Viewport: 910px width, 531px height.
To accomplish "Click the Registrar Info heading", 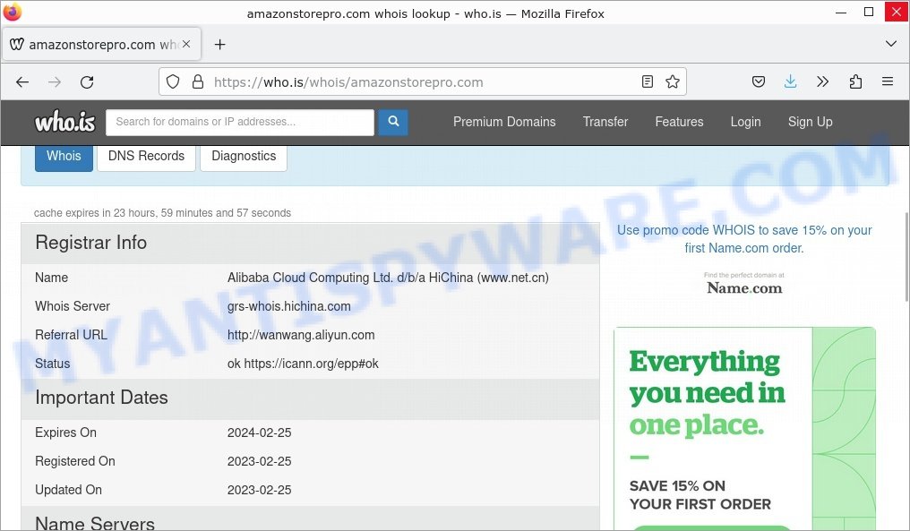I will (x=91, y=243).
